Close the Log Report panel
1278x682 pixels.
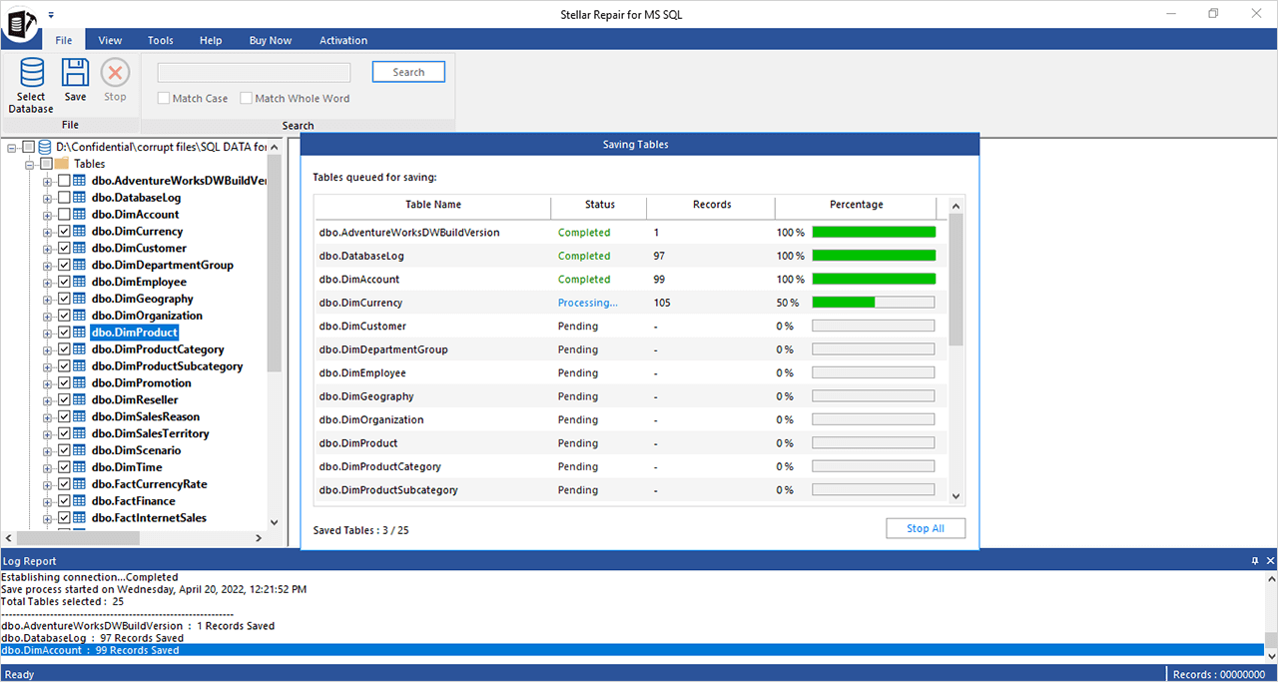1270,561
